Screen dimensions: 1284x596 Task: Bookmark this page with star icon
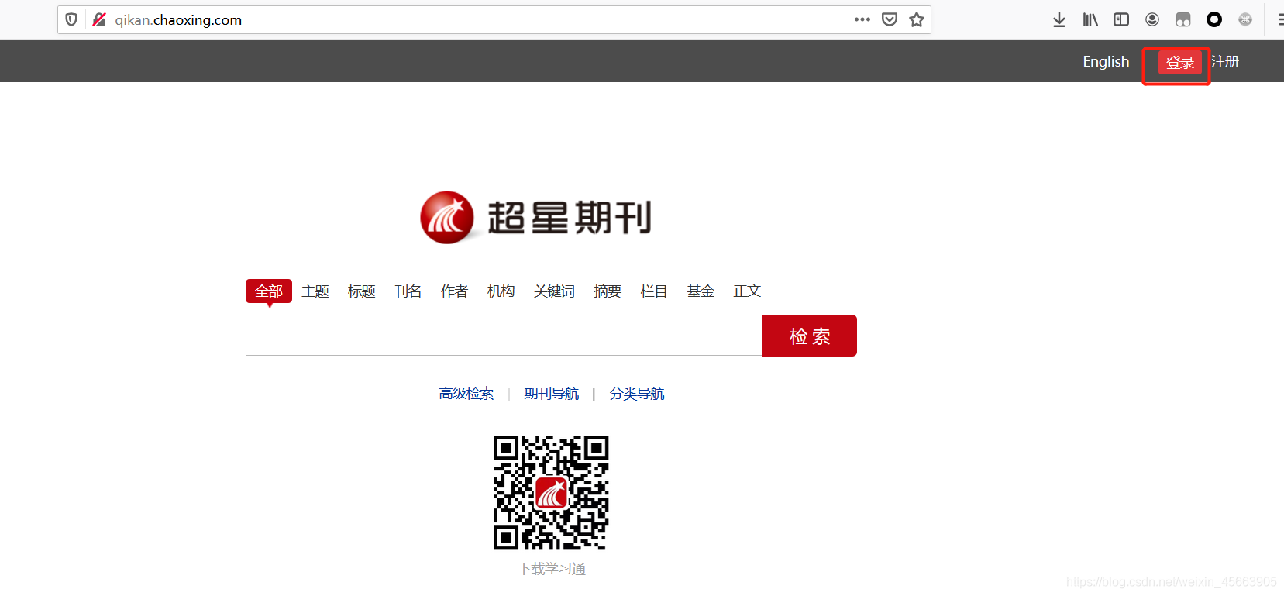click(917, 19)
